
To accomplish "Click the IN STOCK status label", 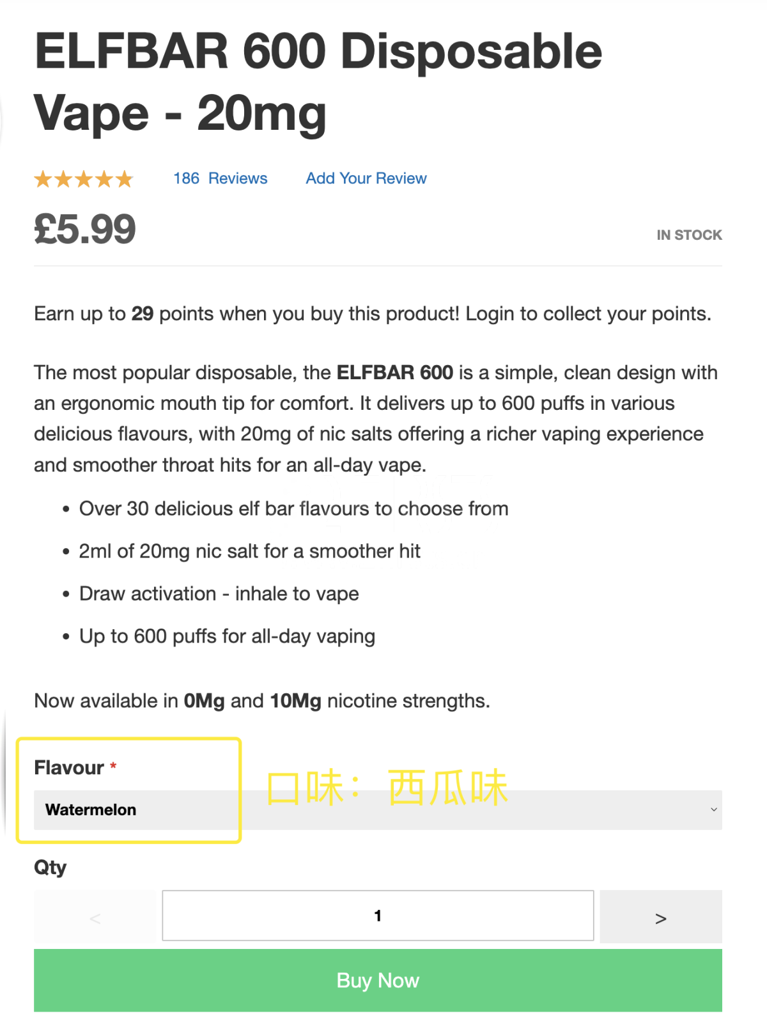I will point(689,235).
